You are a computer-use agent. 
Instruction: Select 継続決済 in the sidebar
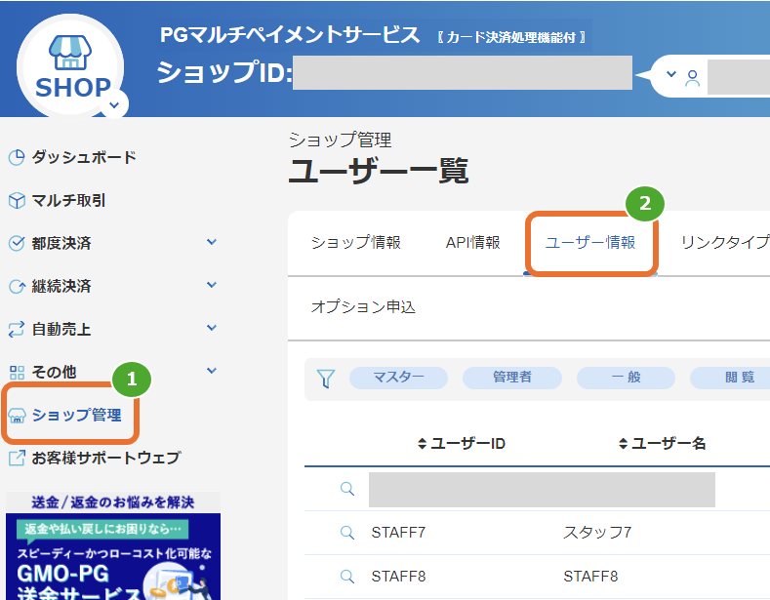coord(61,286)
